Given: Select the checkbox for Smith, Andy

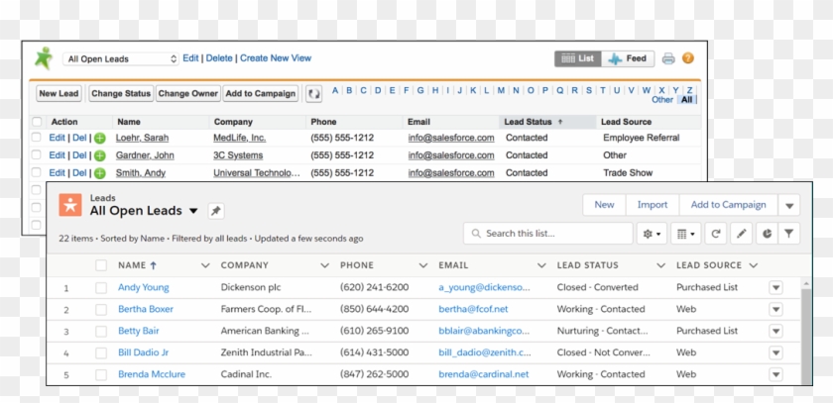Looking at the screenshot, I should click(x=36, y=172).
